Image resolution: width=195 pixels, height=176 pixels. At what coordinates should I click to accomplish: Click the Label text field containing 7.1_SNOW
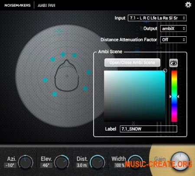coord(148,129)
